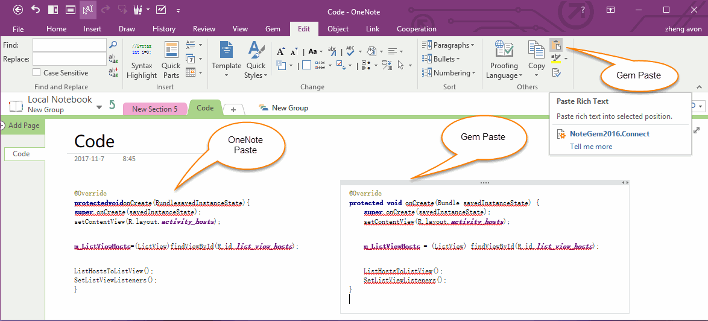The width and height of the screenshot is (708, 321).
Task: Click the empty square border icon
Action: (306, 65)
